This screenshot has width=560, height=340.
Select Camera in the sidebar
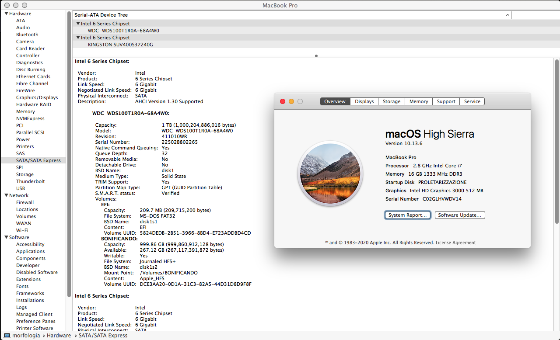pos(25,42)
